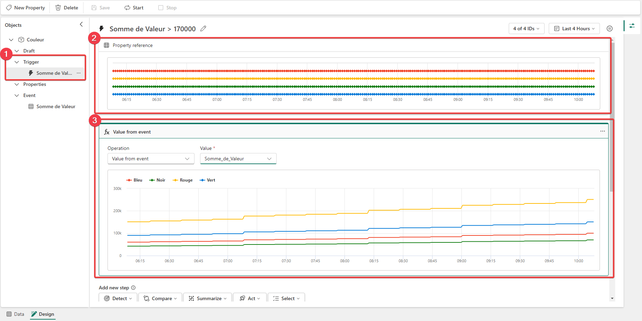Click the Stop toolbar button
Image resolution: width=642 pixels, height=321 pixels.
pos(167,8)
